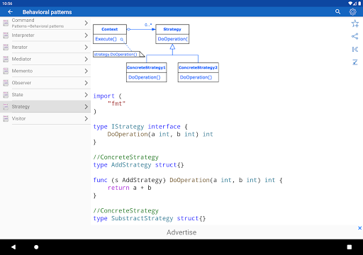Click the bottom right-side panel icon

[x=354, y=62]
